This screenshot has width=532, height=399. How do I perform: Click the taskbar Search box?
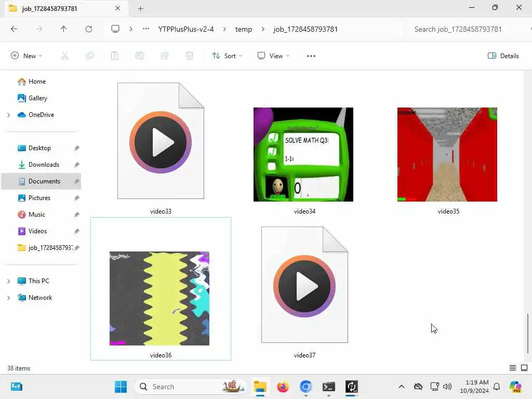pyautogui.click(x=191, y=387)
